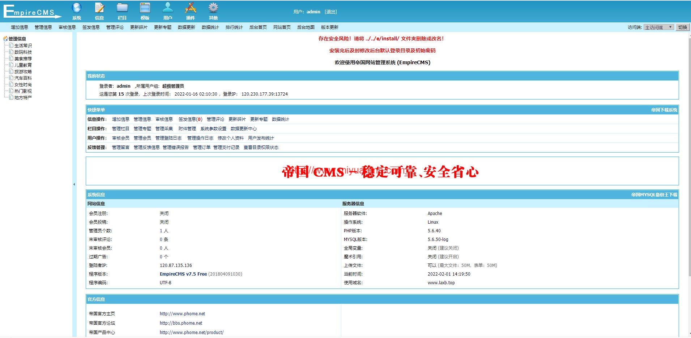Click the 帝国下载系统 link
The width and height of the screenshot is (691, 338).
(664, 110)
